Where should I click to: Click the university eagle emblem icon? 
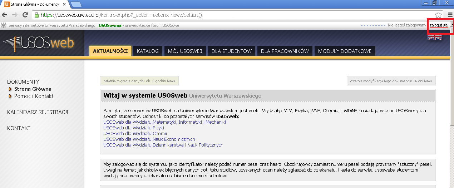(x=4, y=25)
